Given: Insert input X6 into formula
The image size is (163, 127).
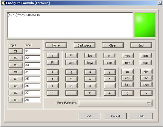Looking at the screenshot, I should coord(16,86).
